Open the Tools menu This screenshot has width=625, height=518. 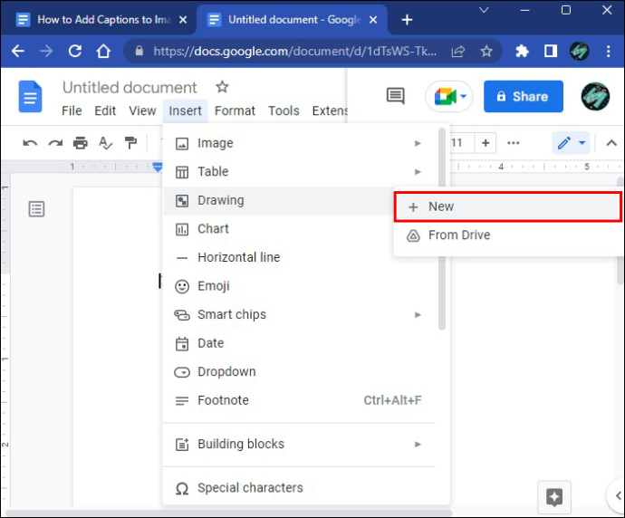click(x=284, y=110)
